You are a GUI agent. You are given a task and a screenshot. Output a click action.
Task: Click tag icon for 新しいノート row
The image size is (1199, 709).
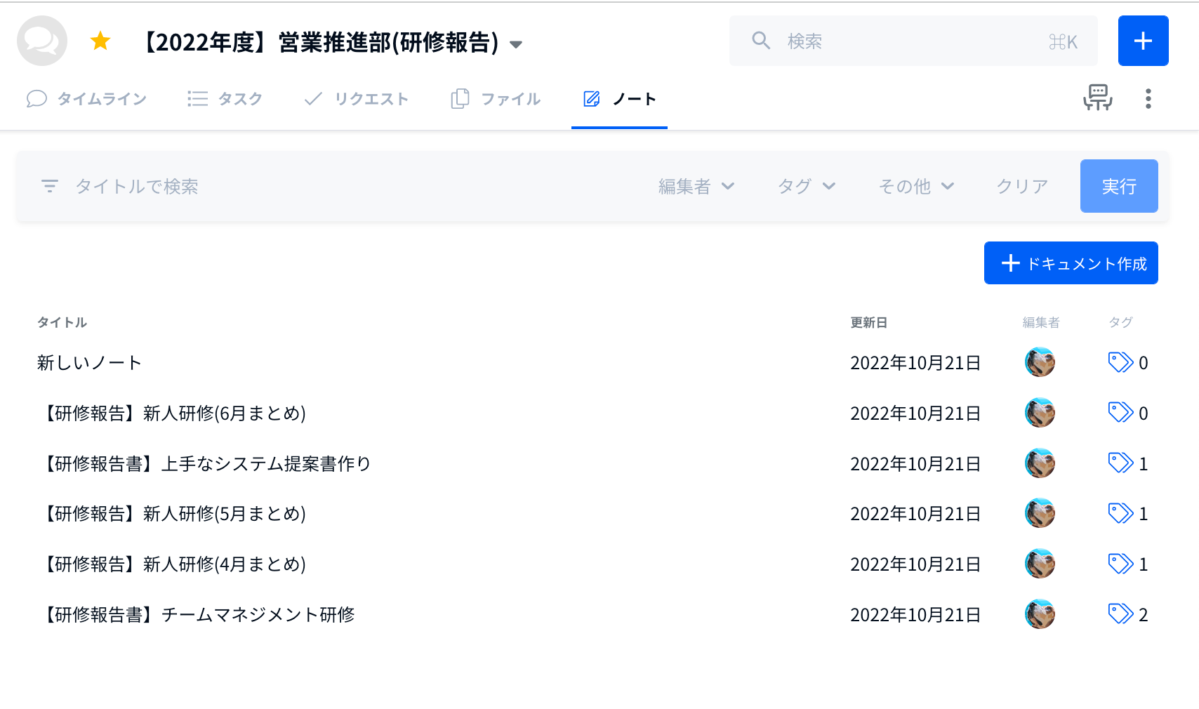[x=1120, y=362]
